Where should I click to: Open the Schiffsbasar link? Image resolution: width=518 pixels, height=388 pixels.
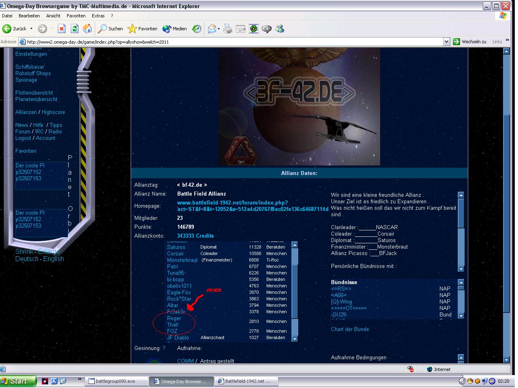pos(30,67)
